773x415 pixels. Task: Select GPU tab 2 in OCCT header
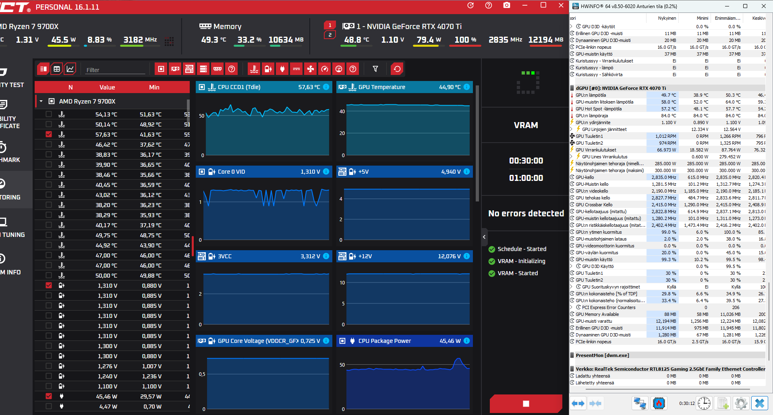[330, 35]
